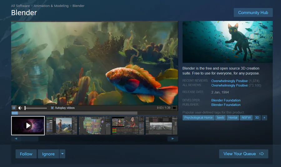The image size is (281, 167).
Task: Add a tag with plus button
Action: (x=264, y=118)
